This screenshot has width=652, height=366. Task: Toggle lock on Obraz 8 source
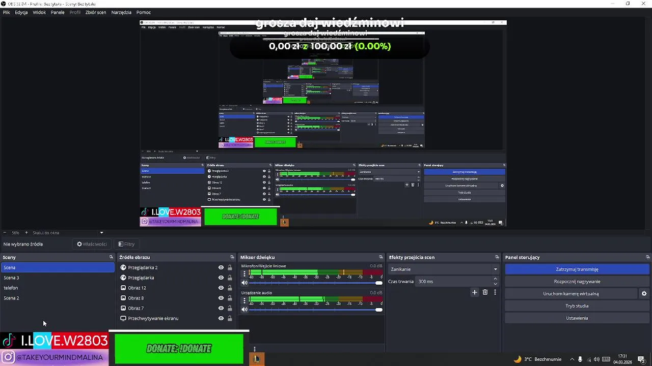click(230, 298)
